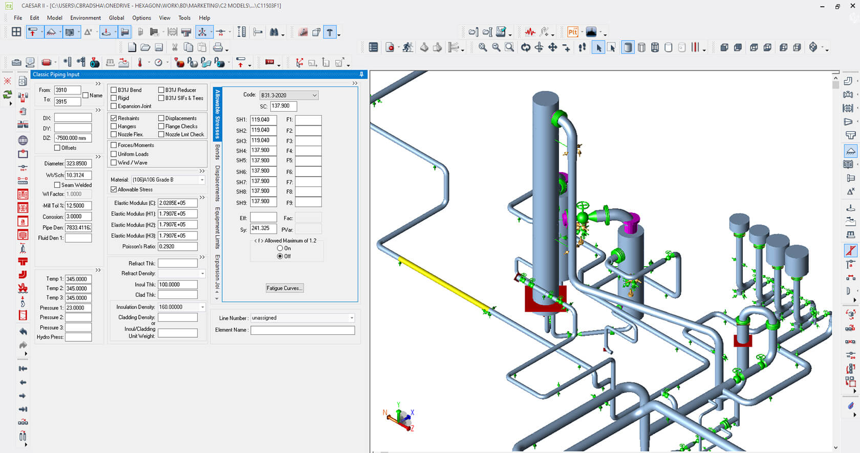Open the Code B31.3-2020 dropdown
Screen dimensions: 860x453
[314, 95]
